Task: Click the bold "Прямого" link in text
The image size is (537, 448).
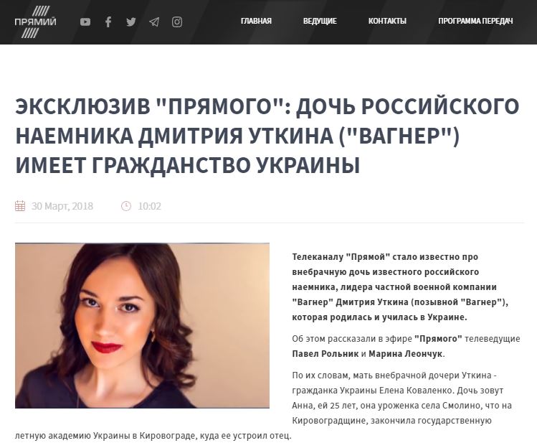Action: click(x=438, y=339)
